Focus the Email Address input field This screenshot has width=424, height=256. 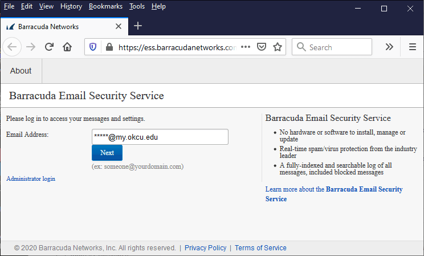[160, 137]
